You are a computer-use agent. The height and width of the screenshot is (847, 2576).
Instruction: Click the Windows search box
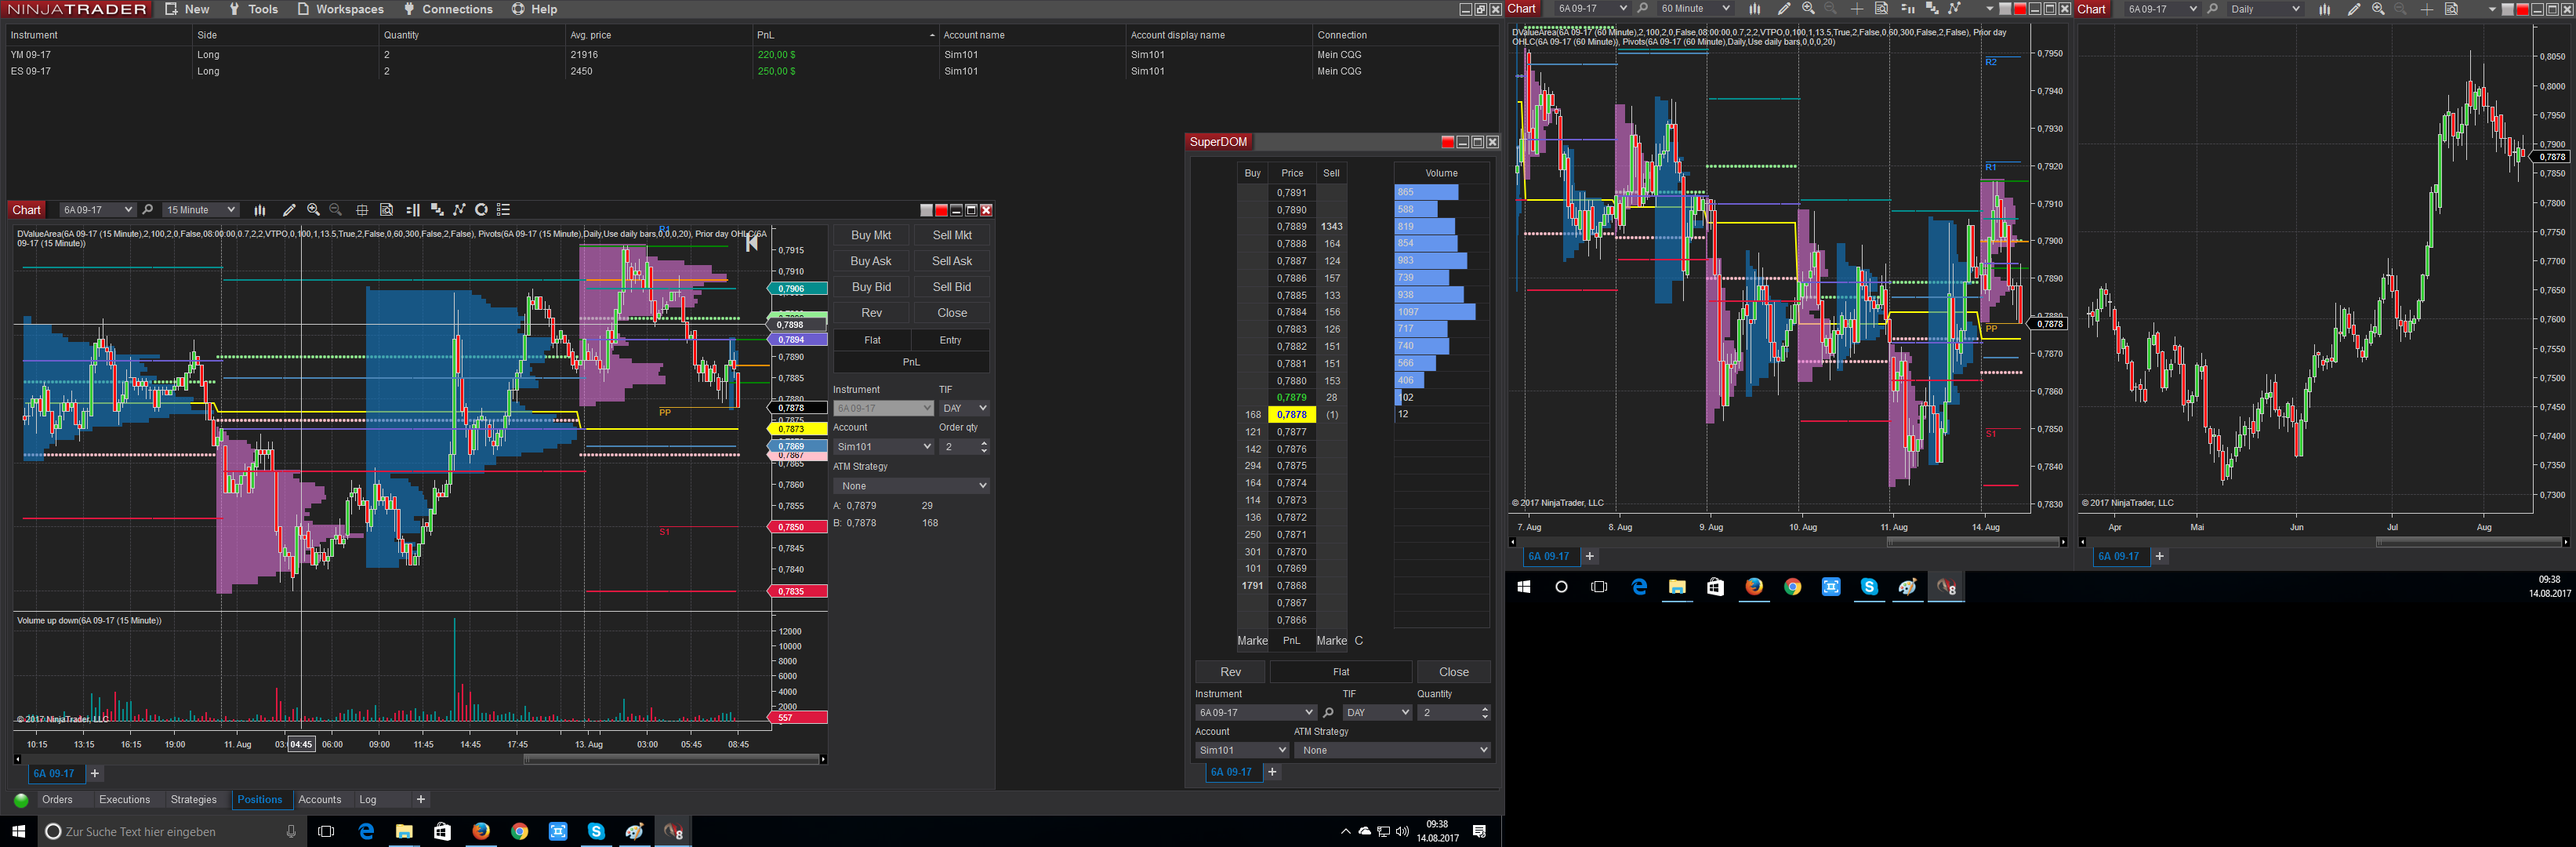170,832
